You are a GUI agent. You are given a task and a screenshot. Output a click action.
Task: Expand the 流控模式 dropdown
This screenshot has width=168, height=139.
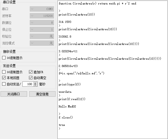pyautogui.click(x=42, y=43)
